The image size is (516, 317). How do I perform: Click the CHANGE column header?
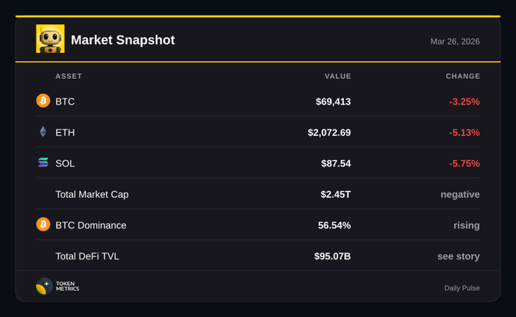pyautogui.click(x=463, y=76)
